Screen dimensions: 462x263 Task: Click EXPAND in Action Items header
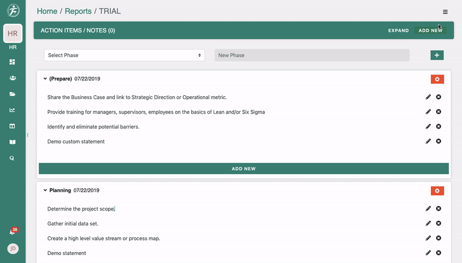398,31
